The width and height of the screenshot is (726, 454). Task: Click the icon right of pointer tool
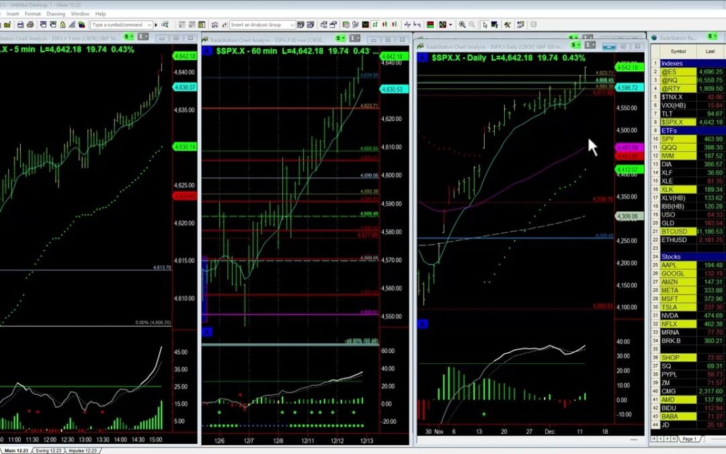pos(495,25)
